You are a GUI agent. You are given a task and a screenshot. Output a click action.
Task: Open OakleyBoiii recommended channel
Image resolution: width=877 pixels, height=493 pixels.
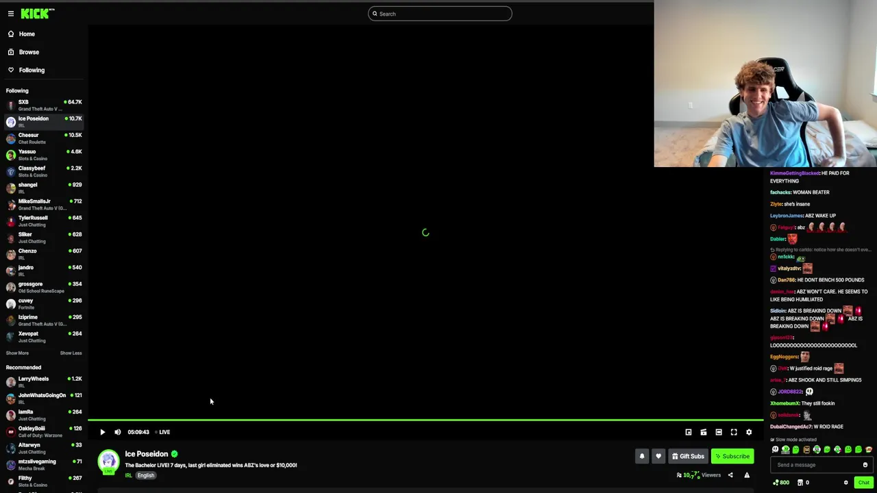[x=44, y=431]
